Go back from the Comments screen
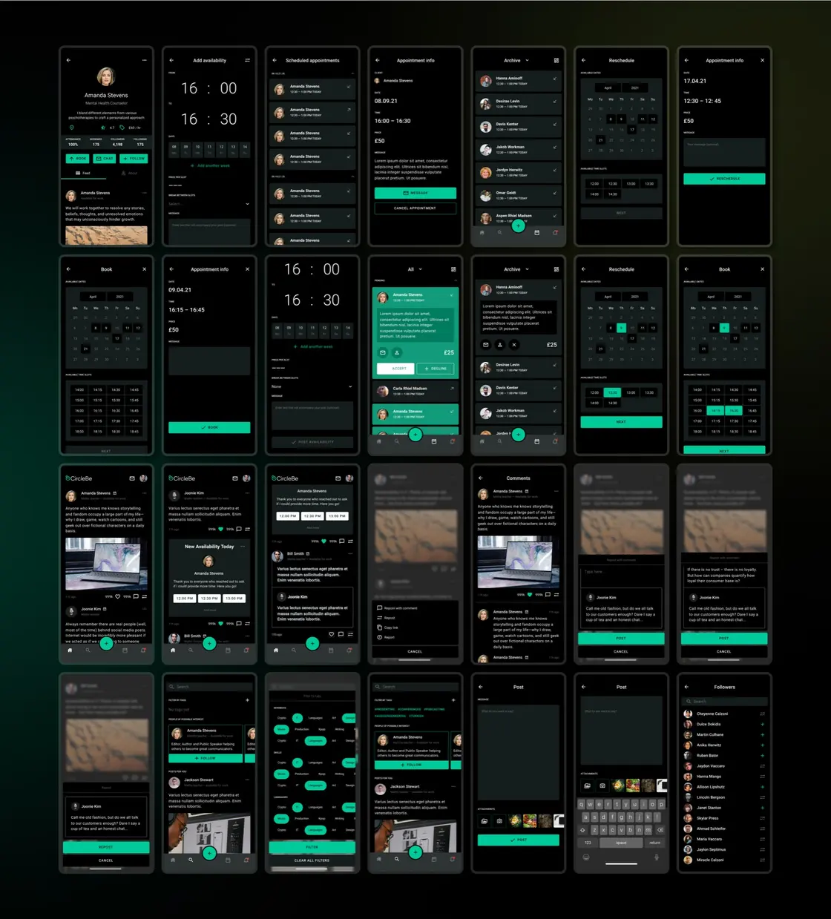 (481, 478)
